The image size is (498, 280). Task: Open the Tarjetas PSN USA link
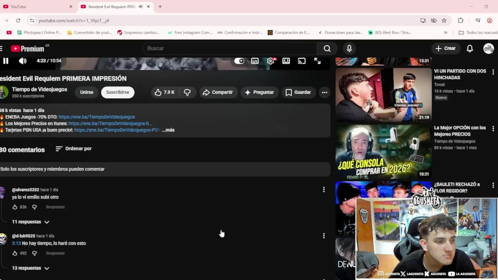pos(117,130)
